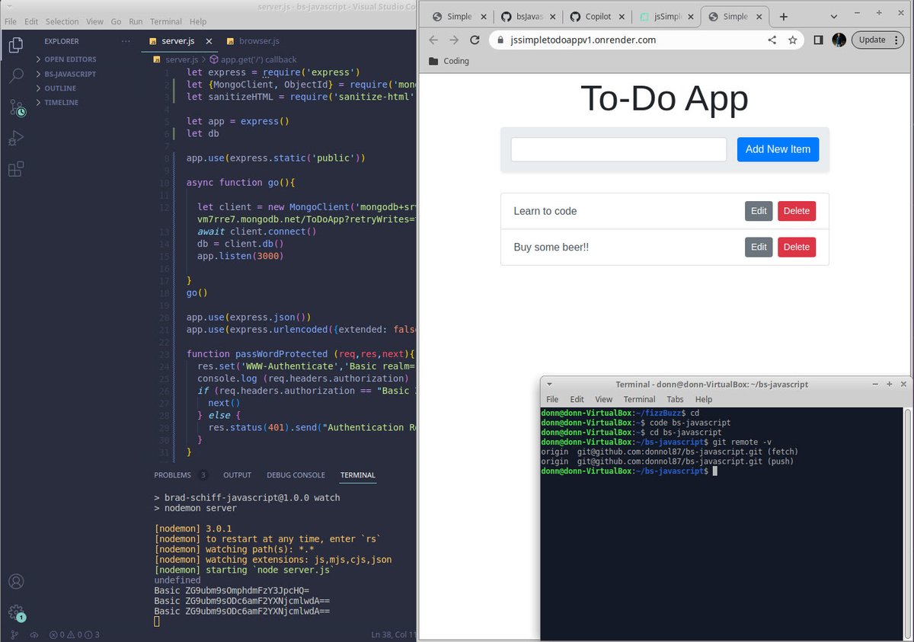914x642 pixels.
Task: Expand the BS-JAVASCRIPT folder
Action: pyautogui.click(x=70, y=74)
